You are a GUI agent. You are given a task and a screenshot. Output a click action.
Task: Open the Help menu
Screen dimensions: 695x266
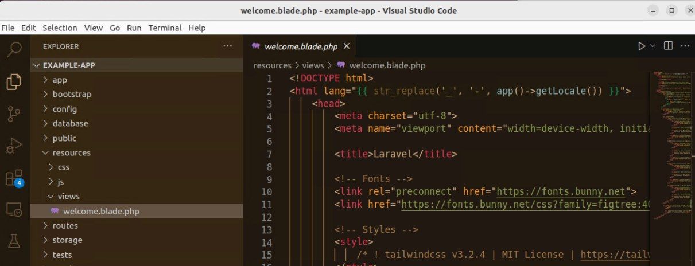tap(197, 28)
